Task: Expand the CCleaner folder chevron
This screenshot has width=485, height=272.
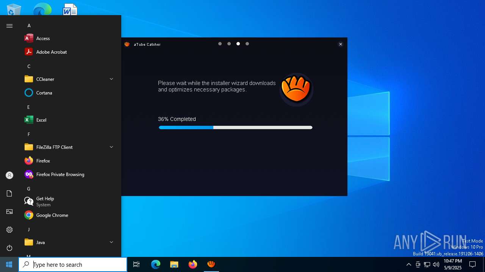Action: (x=111, y=79)
